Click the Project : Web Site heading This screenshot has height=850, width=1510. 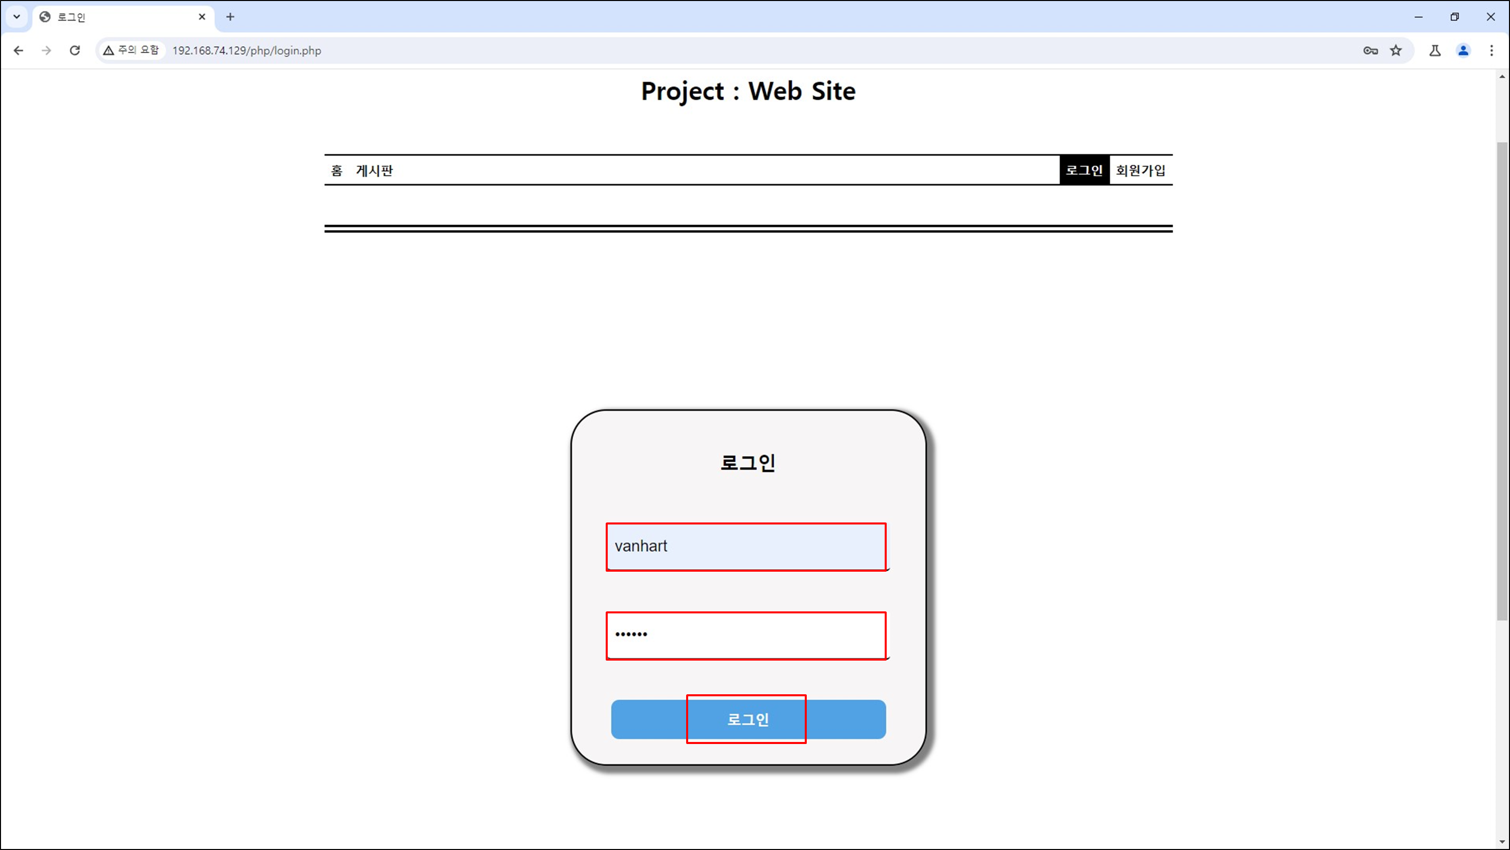coord(748,91)
